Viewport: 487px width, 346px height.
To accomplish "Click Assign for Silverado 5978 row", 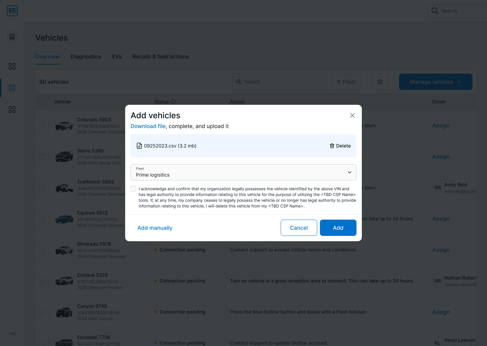I will (x=441, y=250).
